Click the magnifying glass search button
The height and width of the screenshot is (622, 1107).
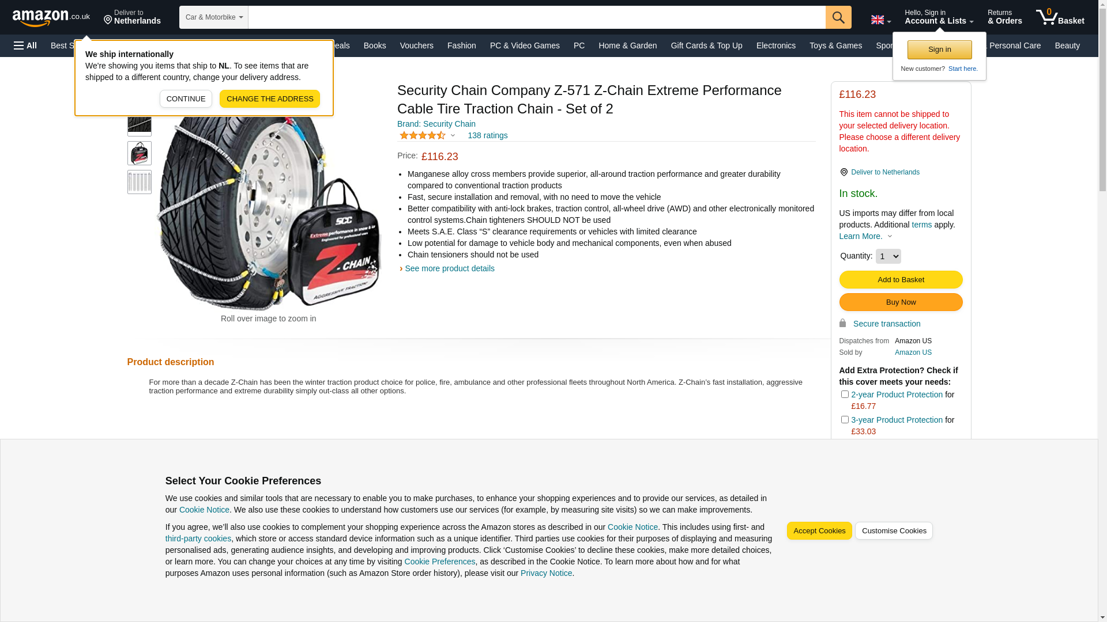coord(838,17)
